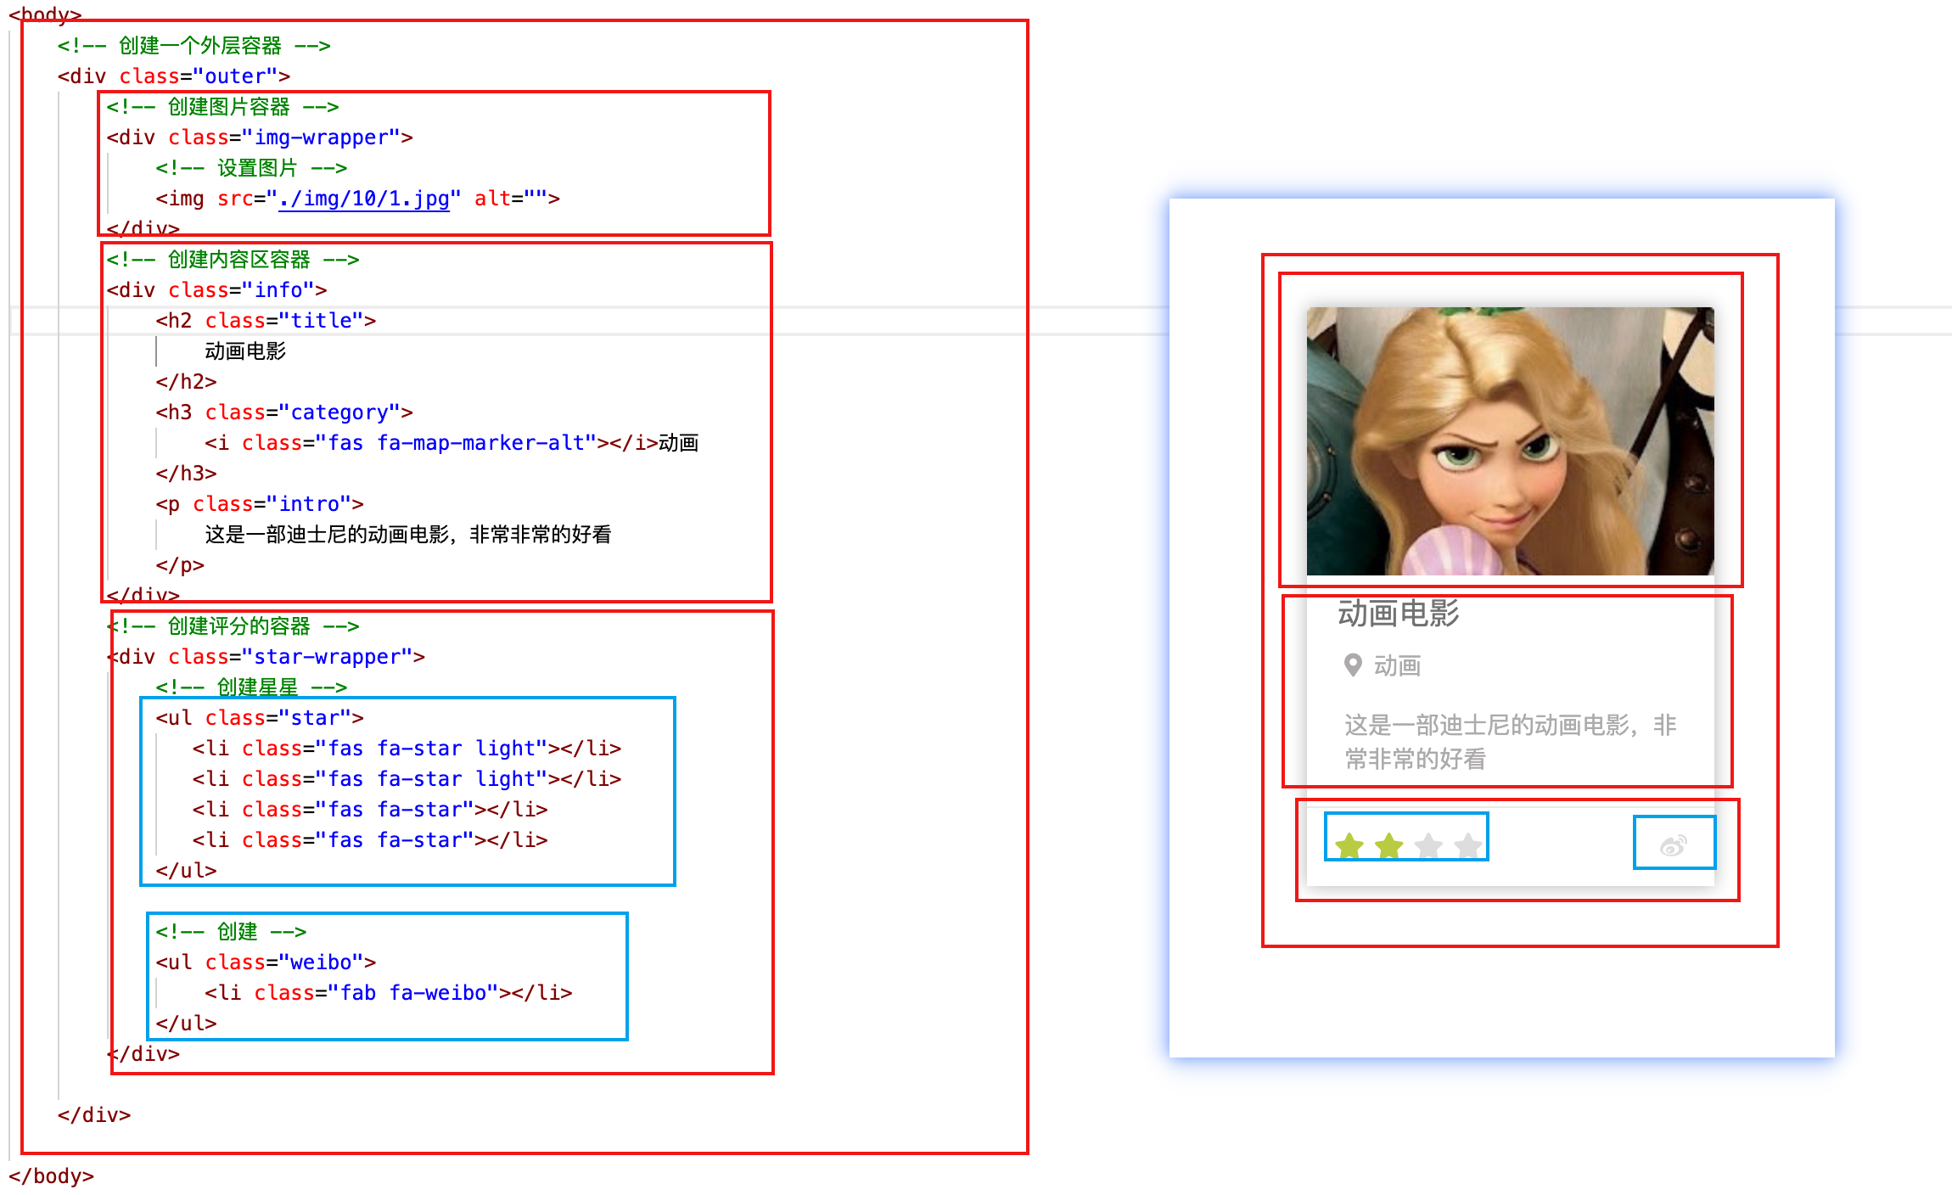Click the div class="info" code line
This screenshot has width=1952, height=1195.
tap(216, 290)
